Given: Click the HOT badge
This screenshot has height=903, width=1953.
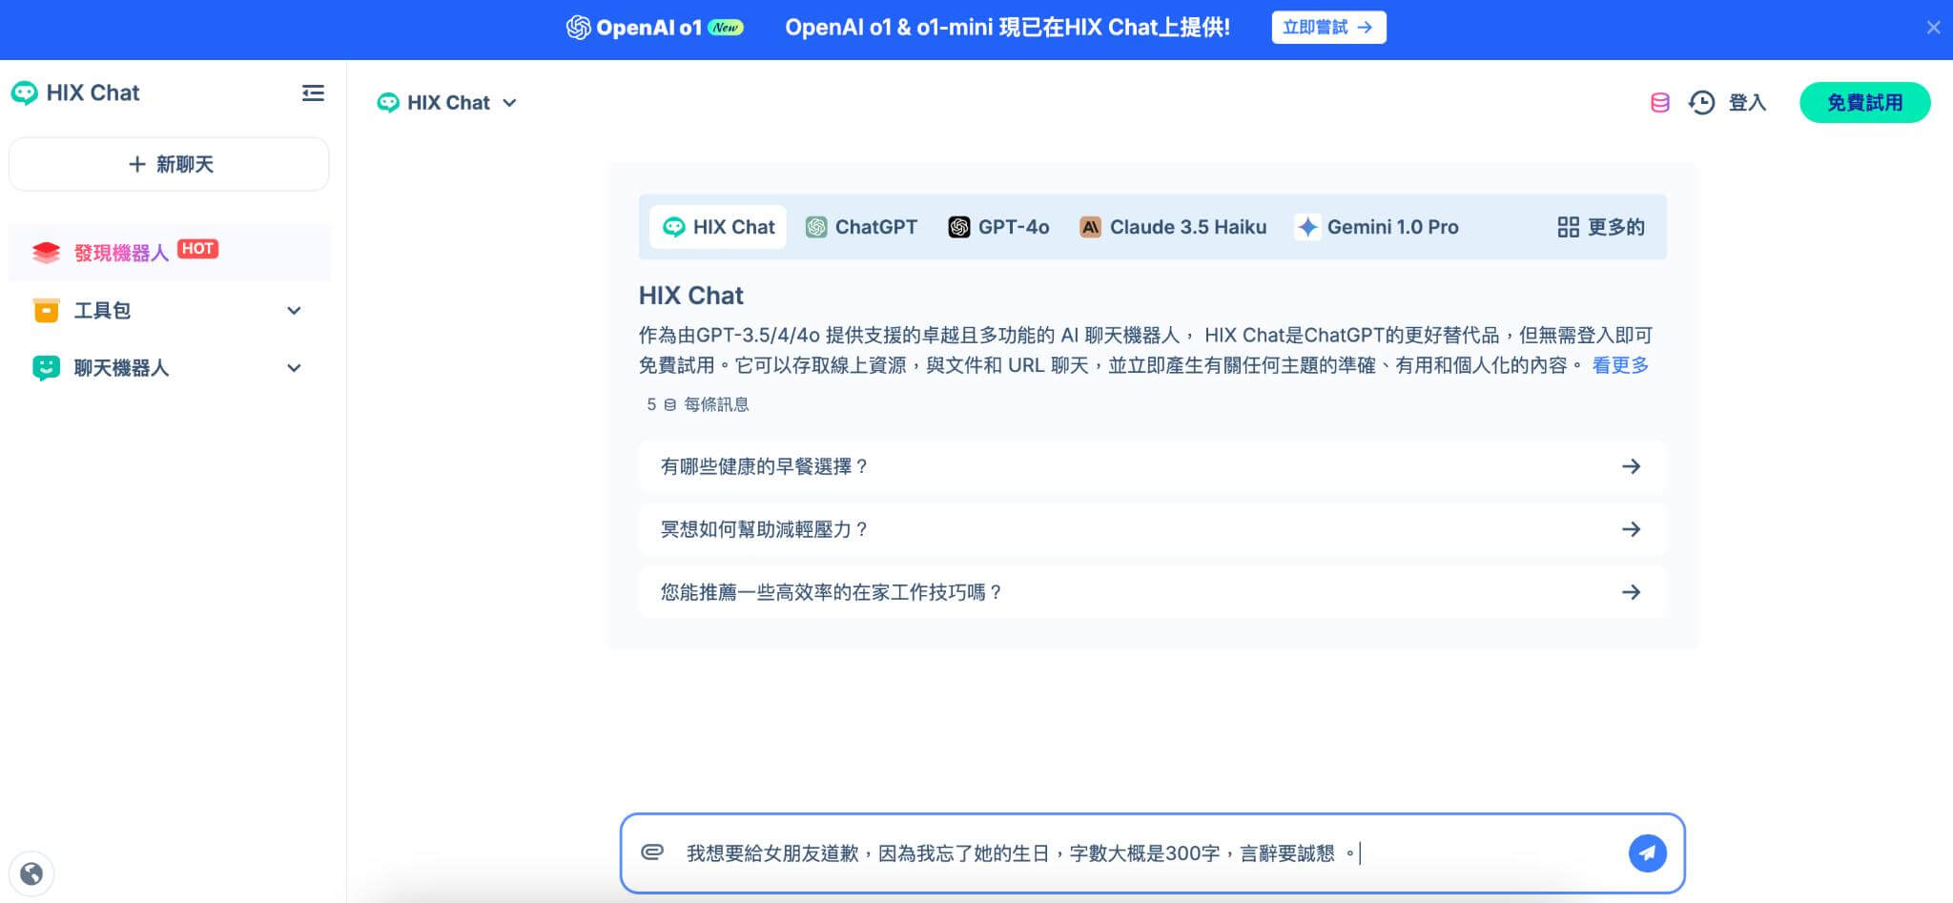Looking at the screenshot, I should 197,249.
